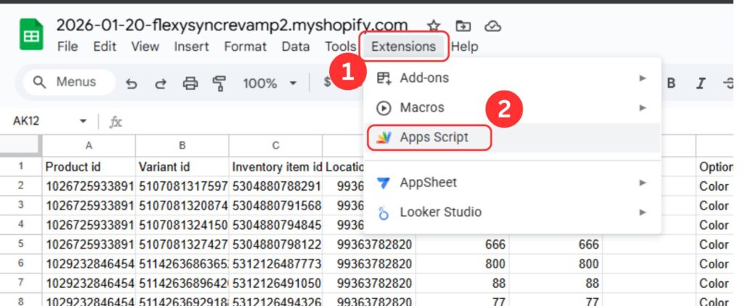Open the 100% zoom dropdown
The image size is (744, 306).
270,83
